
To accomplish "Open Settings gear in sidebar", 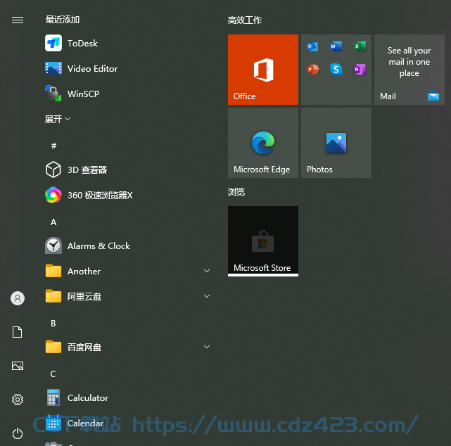I will [18, 400].
